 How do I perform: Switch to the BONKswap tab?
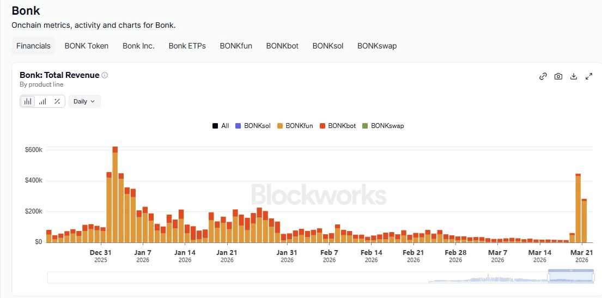pyautogui.click(x=377, y=46)
